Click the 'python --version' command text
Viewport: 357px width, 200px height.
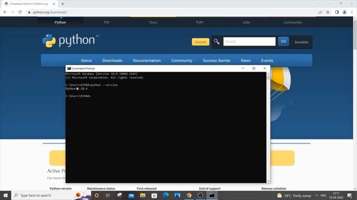pos(104,85)
